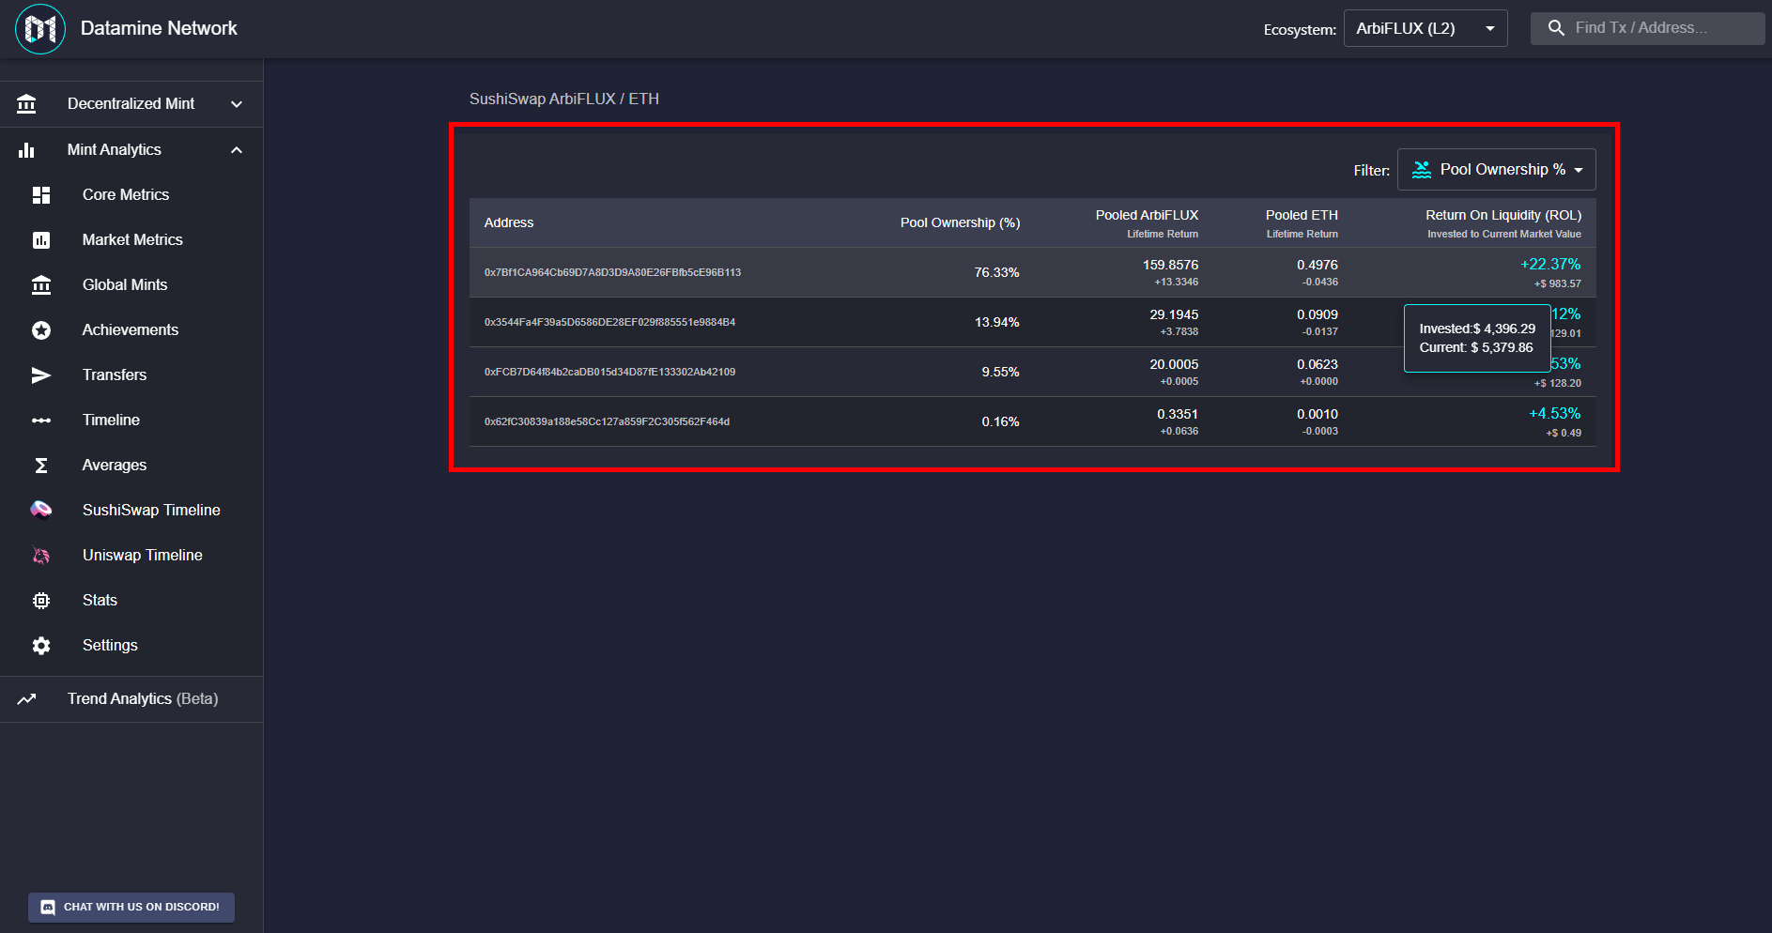Click the search magnifier icon
Image resolution: width=1772 pixels, height=933 pixels.
[1556, 28]
